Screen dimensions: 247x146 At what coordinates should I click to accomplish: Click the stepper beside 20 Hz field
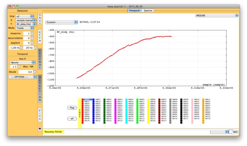coord(36,47)
